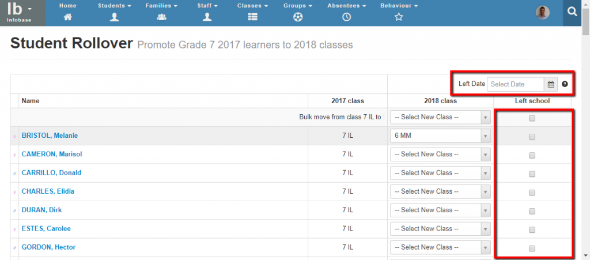
Task: Click gender icon beside CARRILLO, Donald
Action: [14, 173]
